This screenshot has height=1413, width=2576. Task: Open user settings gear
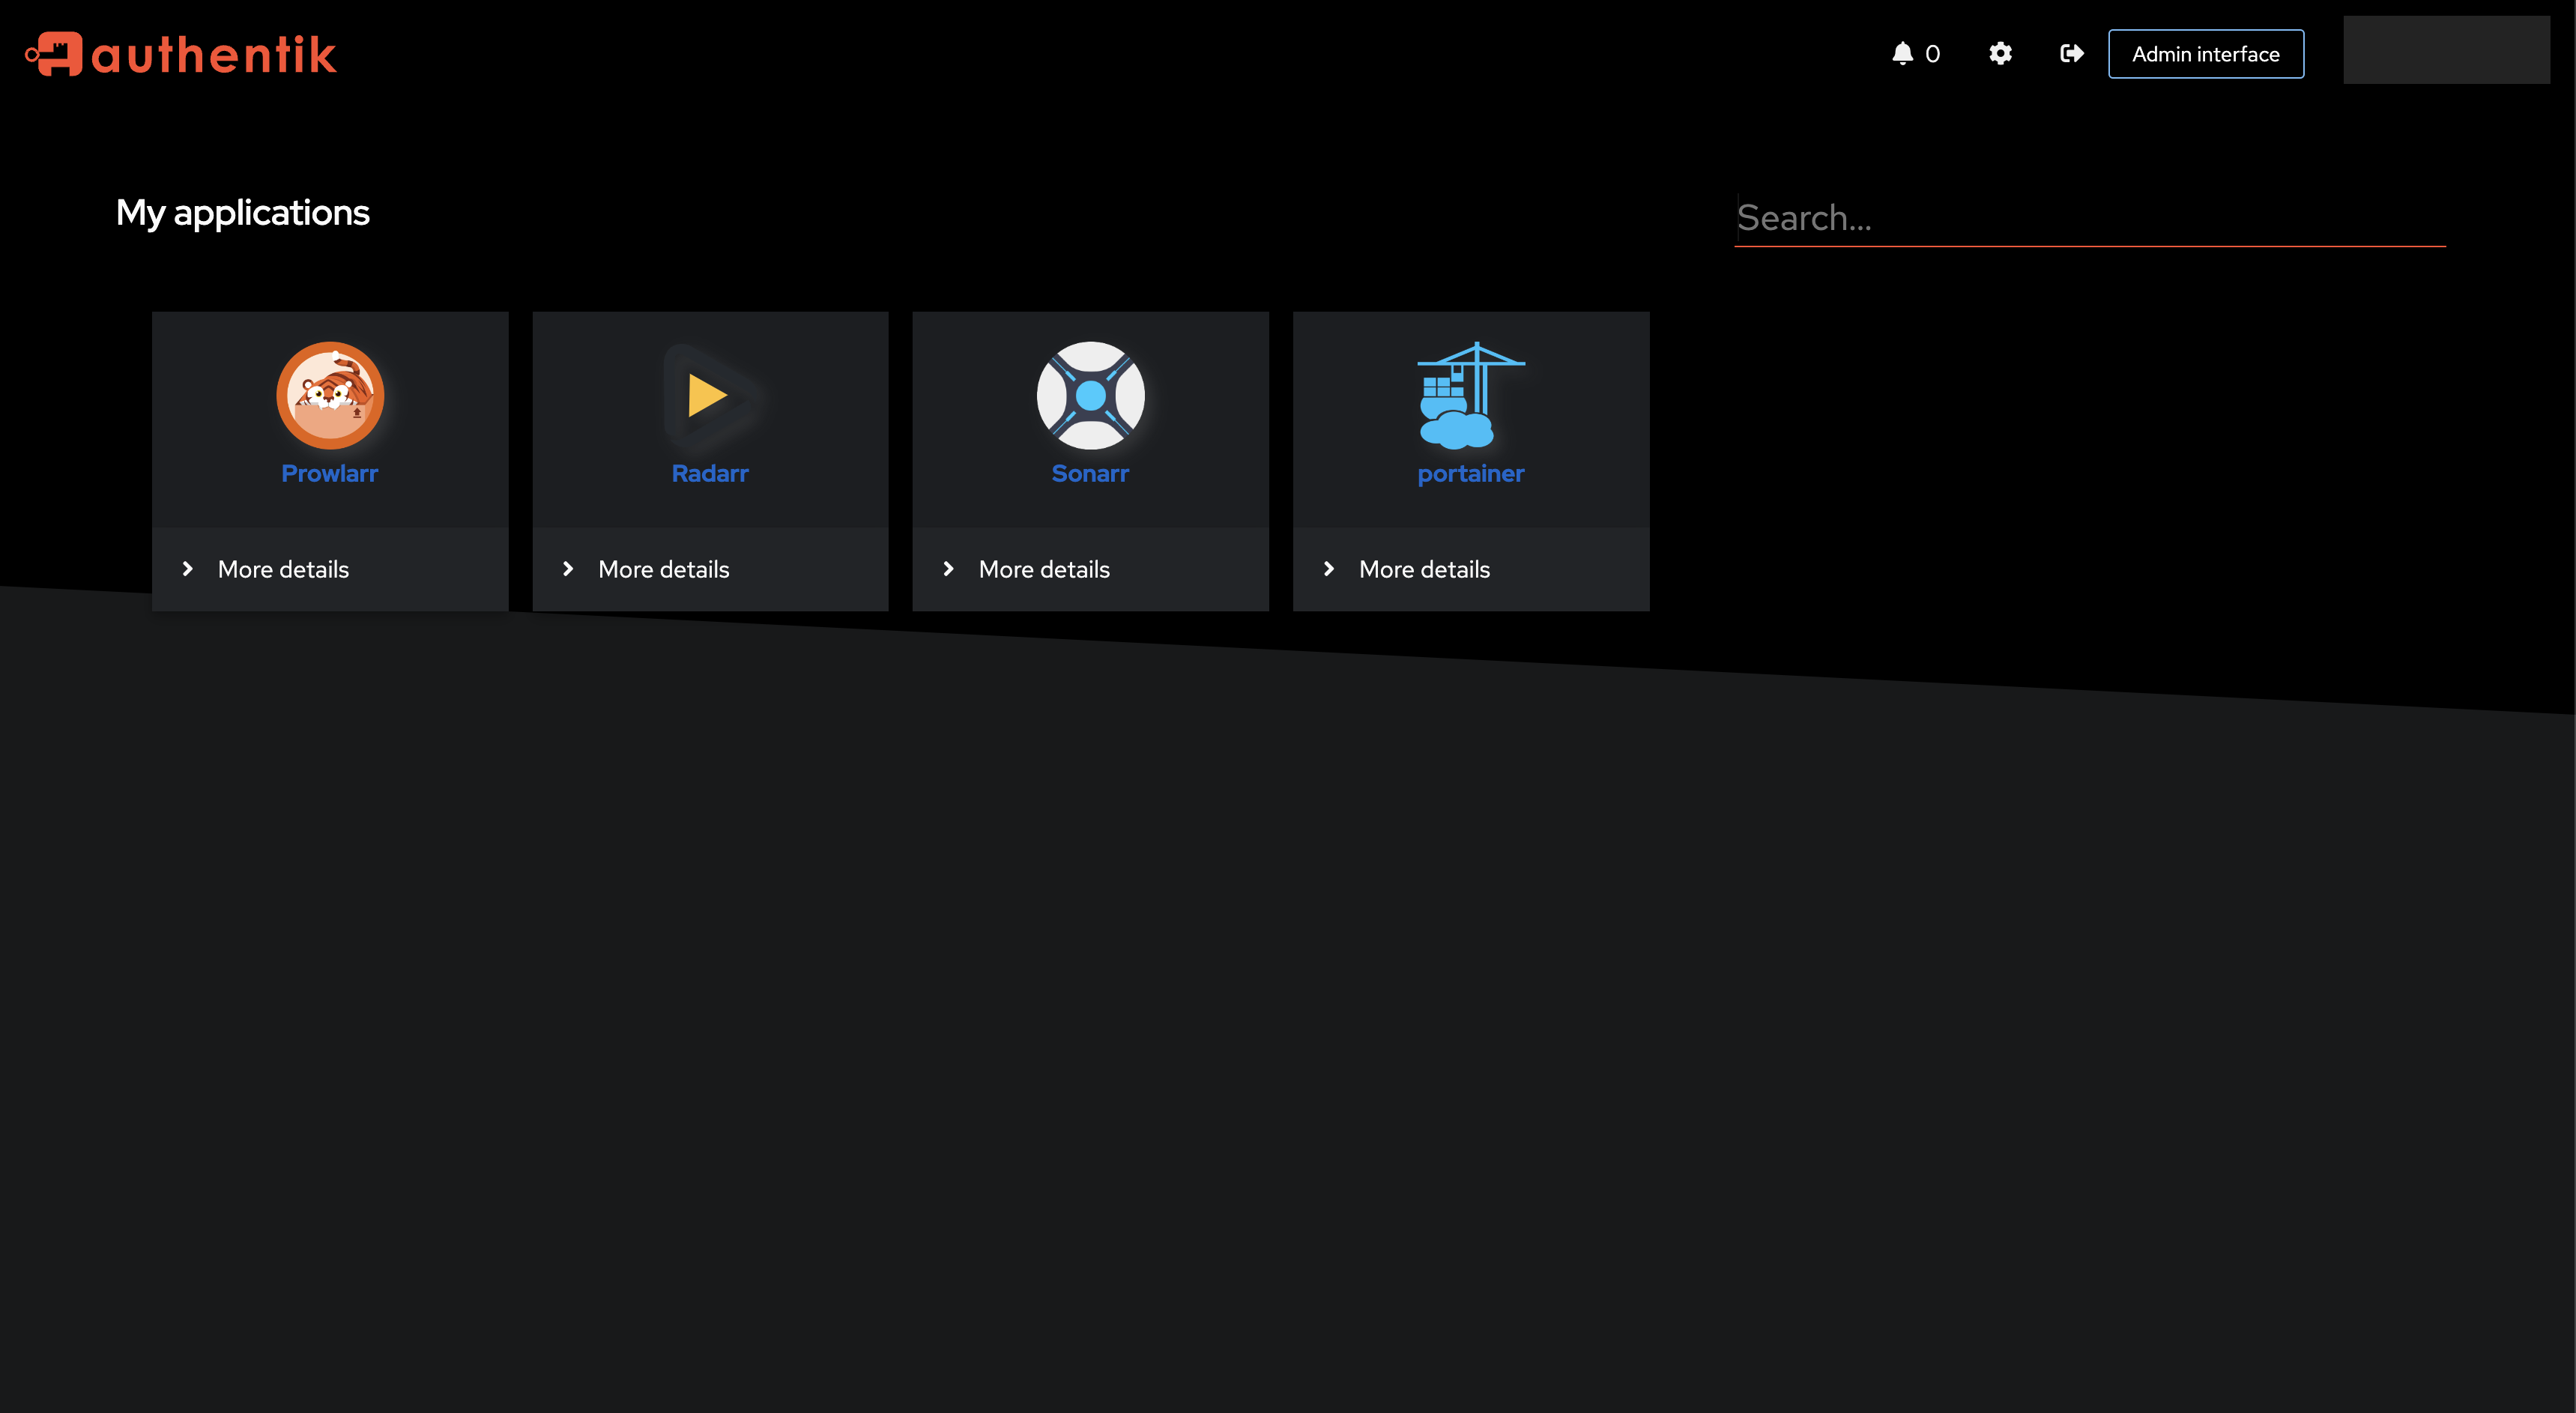point(2000,53)
